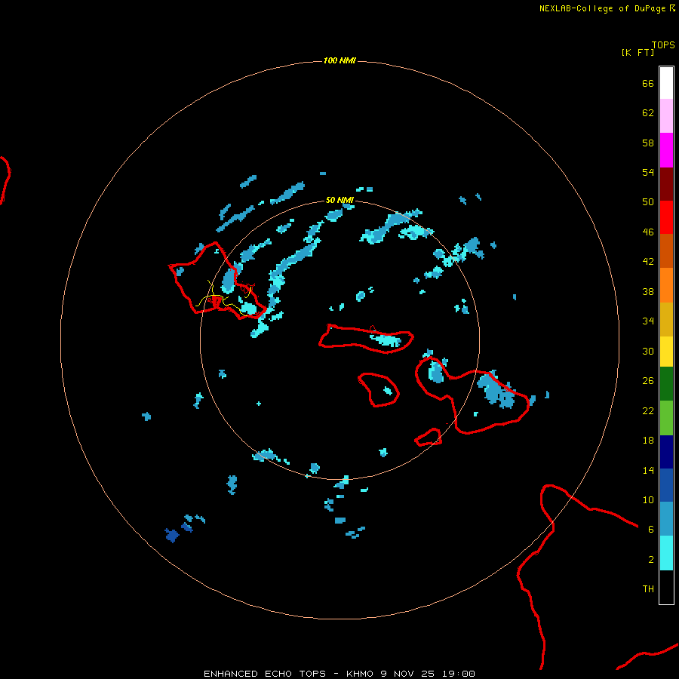
Task: Click the legend value 22
Action: 648,411
